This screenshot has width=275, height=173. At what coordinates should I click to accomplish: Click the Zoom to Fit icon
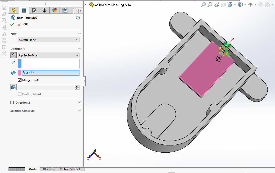coord(203,5)
